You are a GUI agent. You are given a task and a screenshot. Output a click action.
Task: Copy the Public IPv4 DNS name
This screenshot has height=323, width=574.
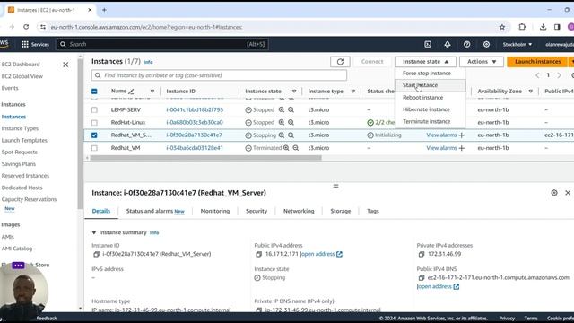click(x=422, y=278)
